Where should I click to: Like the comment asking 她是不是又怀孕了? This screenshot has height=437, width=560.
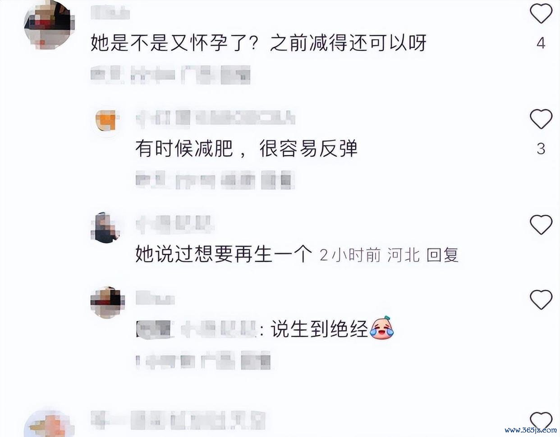pos(541,13)
